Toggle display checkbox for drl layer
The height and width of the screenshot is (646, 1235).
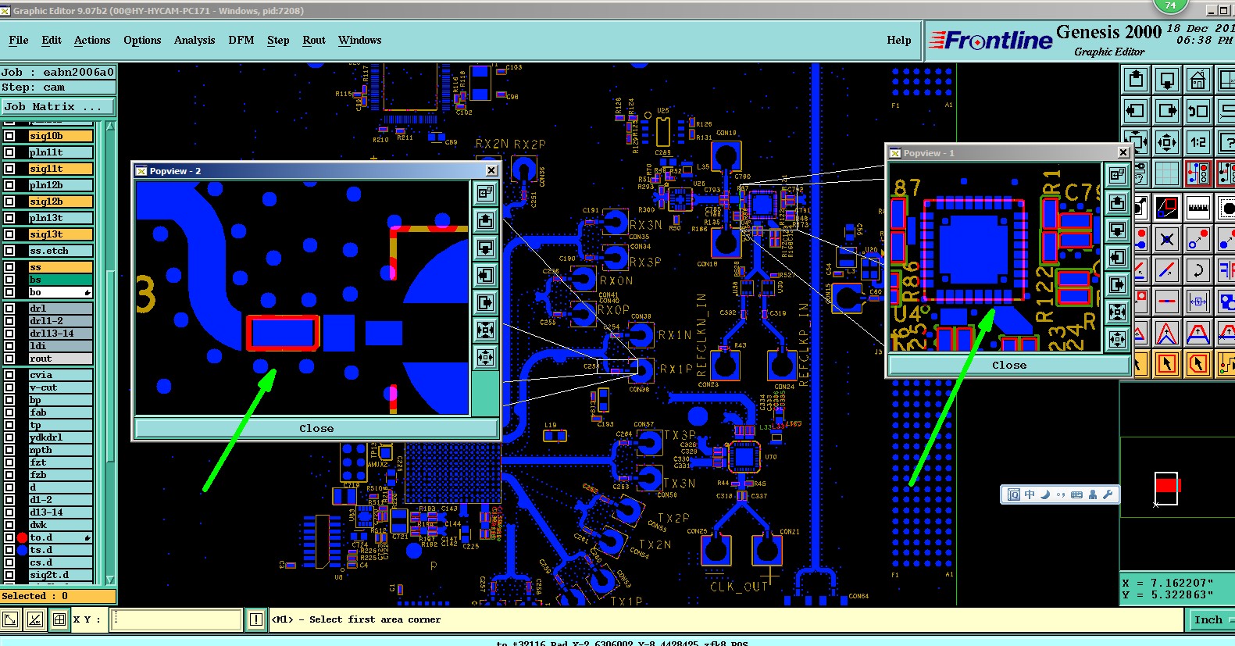[9, 309]
